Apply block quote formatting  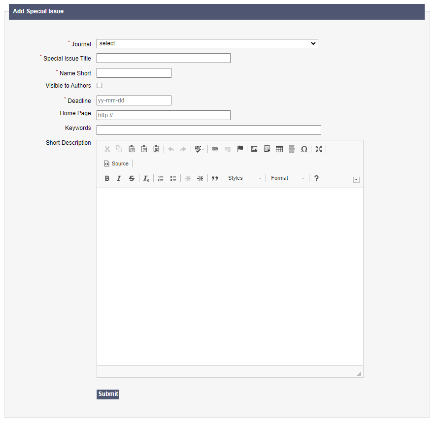click(x=214, y=178)
